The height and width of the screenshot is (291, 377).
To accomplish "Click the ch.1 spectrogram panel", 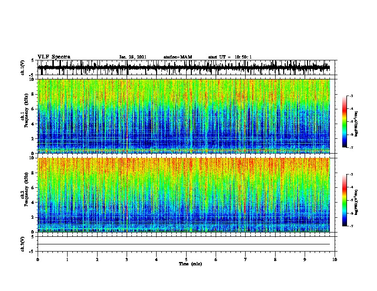I will [186, 116].
